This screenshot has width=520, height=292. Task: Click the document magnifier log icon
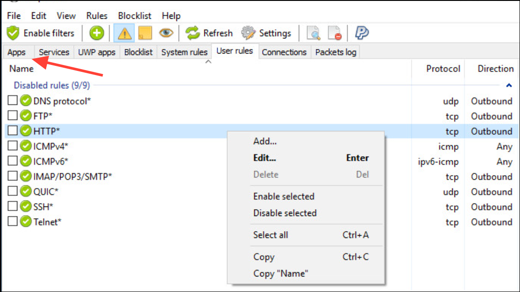[313, 33]
